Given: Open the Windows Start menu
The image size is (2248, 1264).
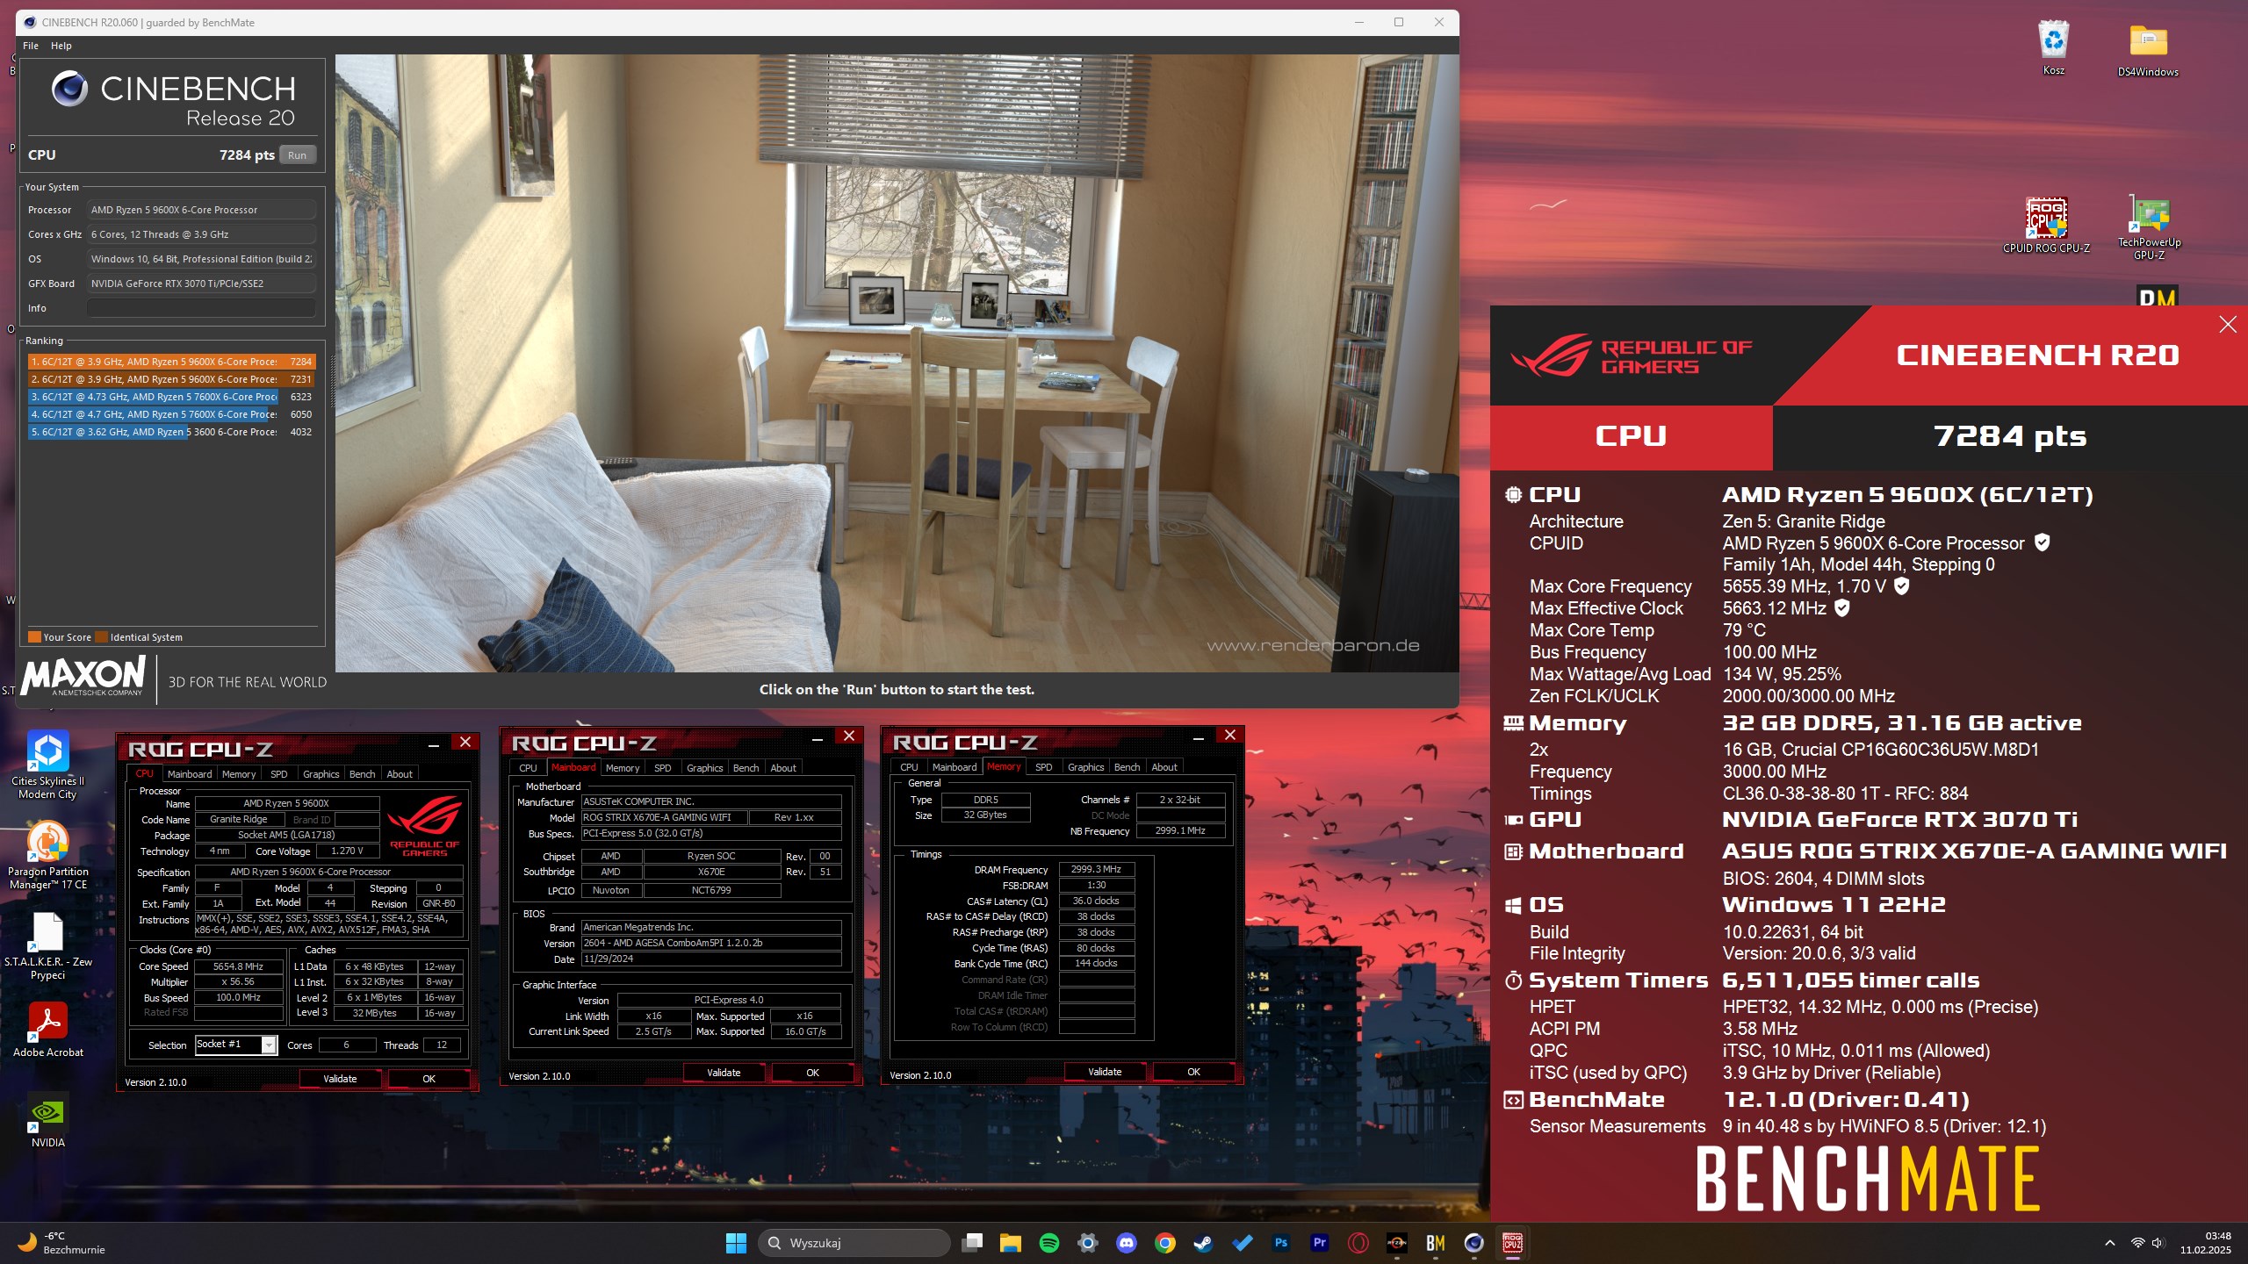Looking at the screenshot, I should pyautogui.click(x=736, y=1243).
